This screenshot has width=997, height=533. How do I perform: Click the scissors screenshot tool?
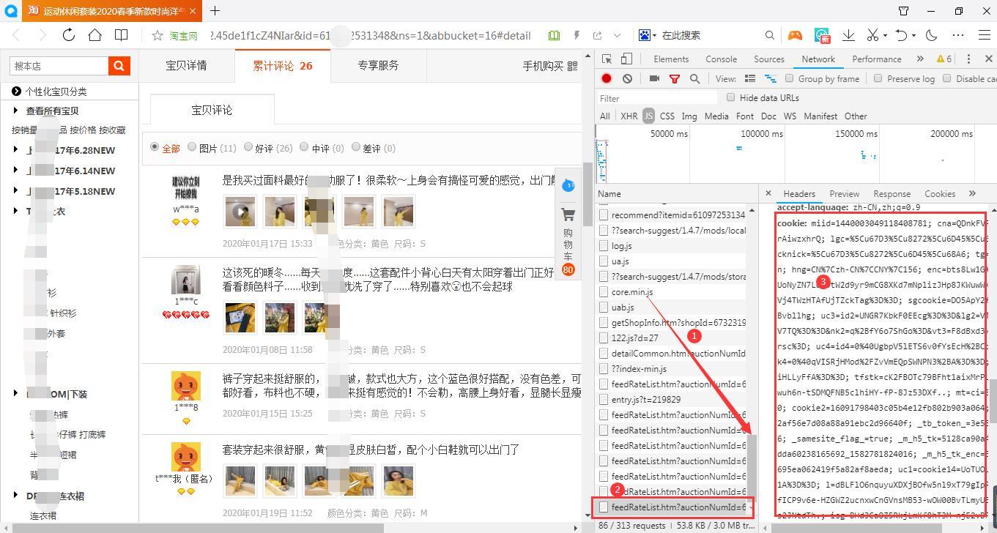[872, 35]
